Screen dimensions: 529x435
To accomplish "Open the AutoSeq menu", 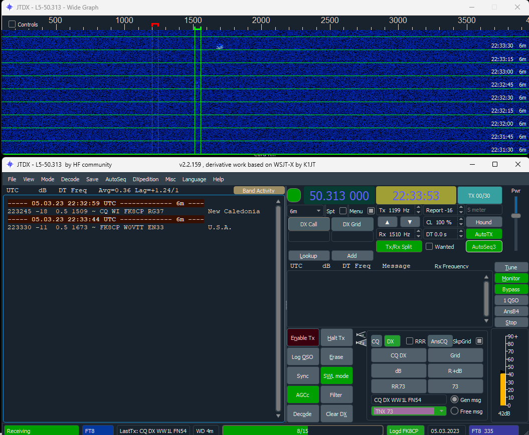I will [116, 179].
